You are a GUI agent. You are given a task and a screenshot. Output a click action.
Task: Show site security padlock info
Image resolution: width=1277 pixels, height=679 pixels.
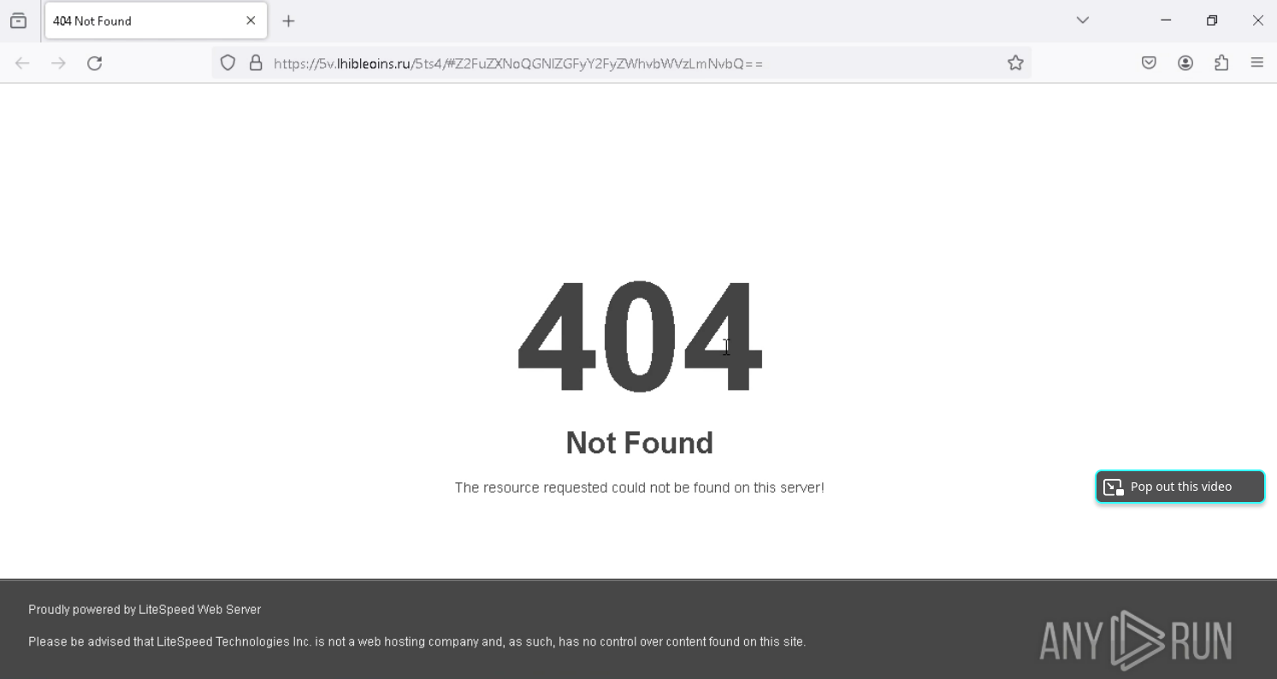[256, 63]
